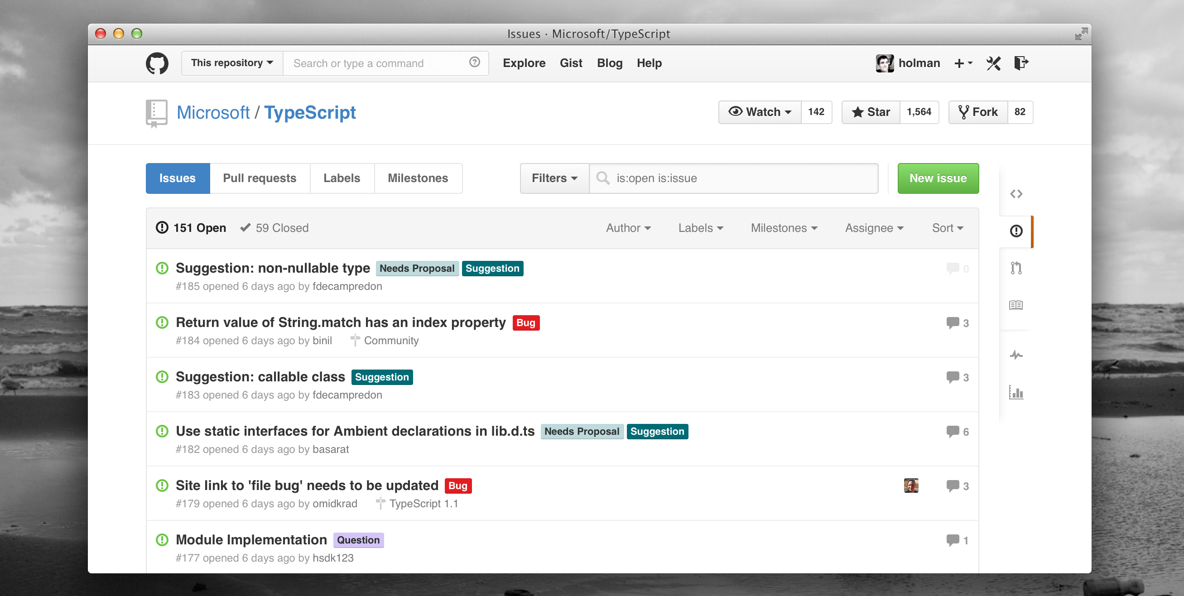
Task: Click the search help question mark icon
Action: coord(474,62)
